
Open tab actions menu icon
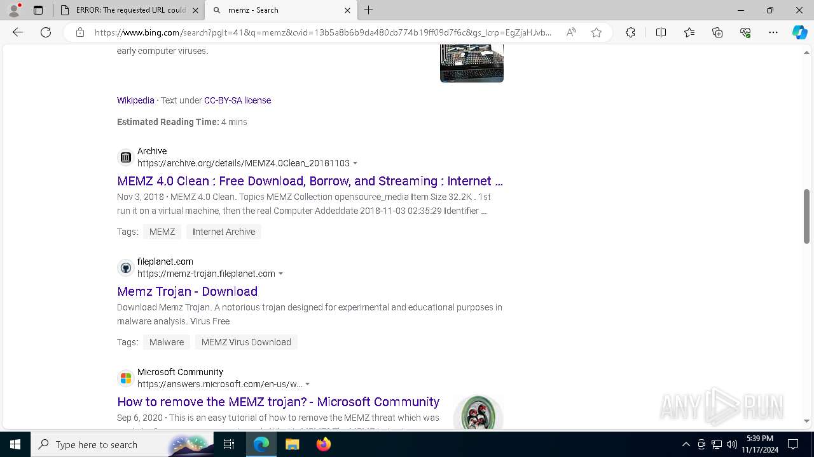click(38, 10)
